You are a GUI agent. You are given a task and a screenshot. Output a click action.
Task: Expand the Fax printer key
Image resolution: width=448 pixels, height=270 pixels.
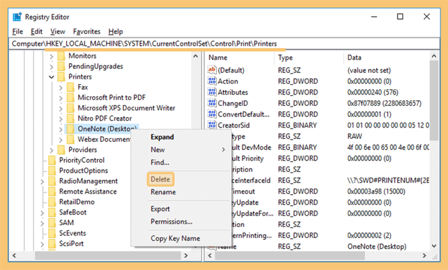coord(61,87)
